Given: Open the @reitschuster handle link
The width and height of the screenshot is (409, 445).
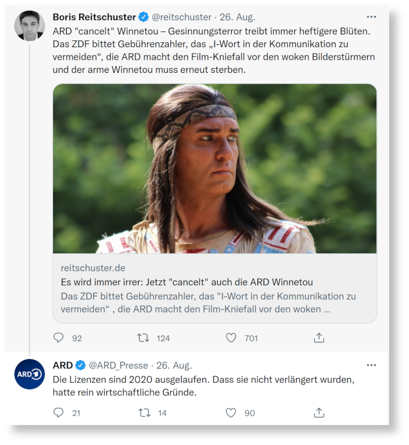Looking at the screenshot, I should pyautogui.click(x=182, y=17).
